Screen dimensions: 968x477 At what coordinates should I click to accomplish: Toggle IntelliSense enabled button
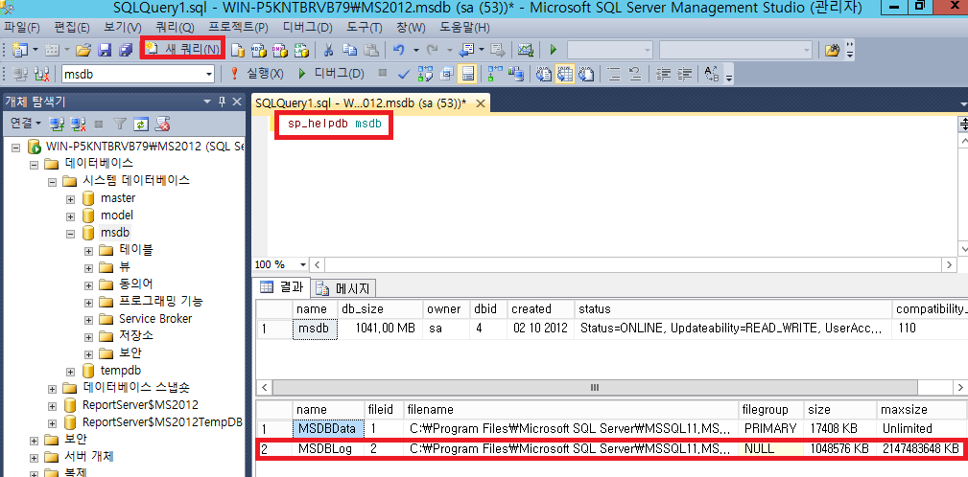pyautogui.click(x=468, y=74)
